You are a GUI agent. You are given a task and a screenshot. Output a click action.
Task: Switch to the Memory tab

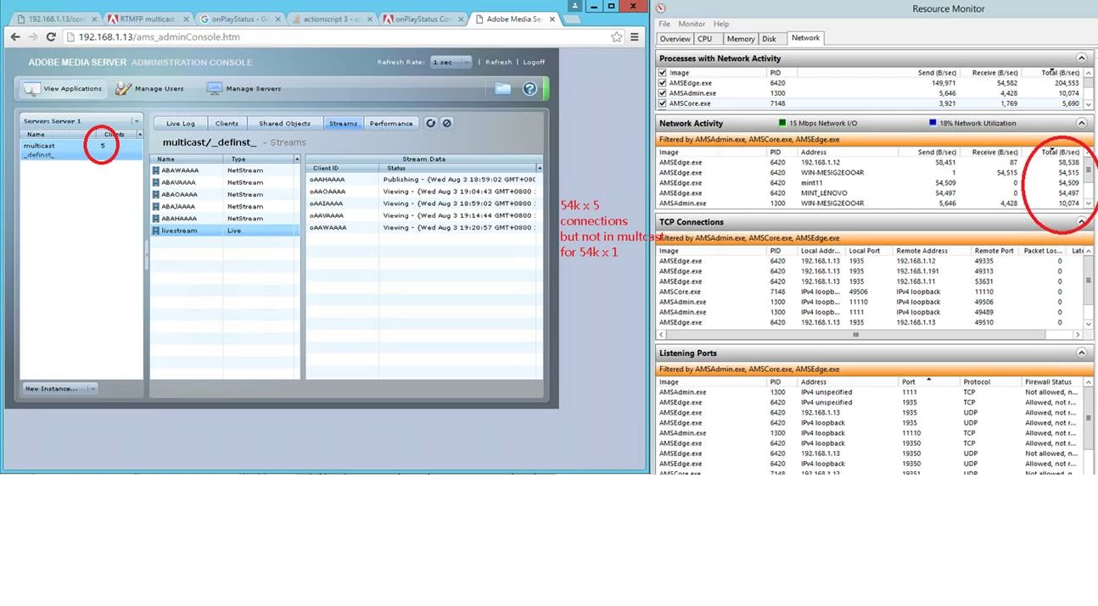[741, 38]
